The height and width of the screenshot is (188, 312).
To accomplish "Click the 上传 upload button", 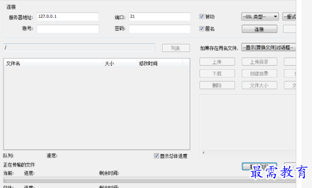I will click(217, 62).
